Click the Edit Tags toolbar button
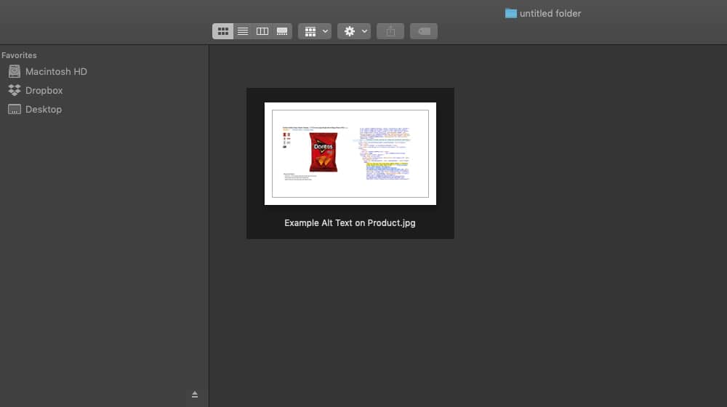This screenshot has height=407, width=727. tap(424, 31)
